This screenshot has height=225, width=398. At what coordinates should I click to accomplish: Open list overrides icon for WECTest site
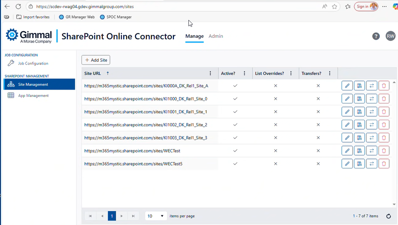pyautogui.click(x=359, y=151)
